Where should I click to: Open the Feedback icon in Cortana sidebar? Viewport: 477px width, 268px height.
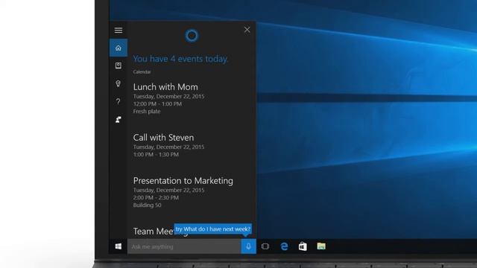pyautogui.click(x=119, y=119)
